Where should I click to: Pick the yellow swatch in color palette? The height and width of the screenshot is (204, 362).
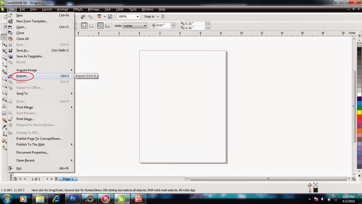pyautogui.click(x=359, y=112)
